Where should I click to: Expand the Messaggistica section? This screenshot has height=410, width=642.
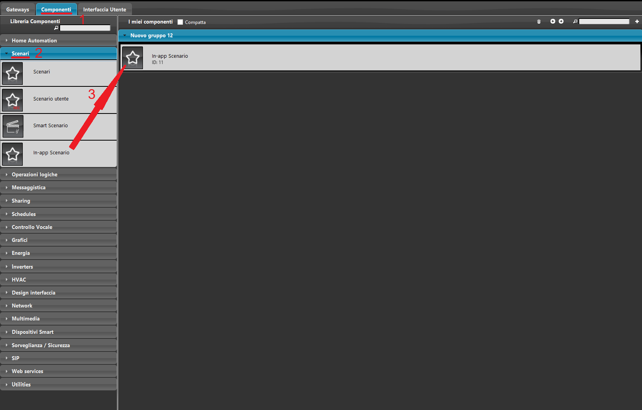pos(59,187)
